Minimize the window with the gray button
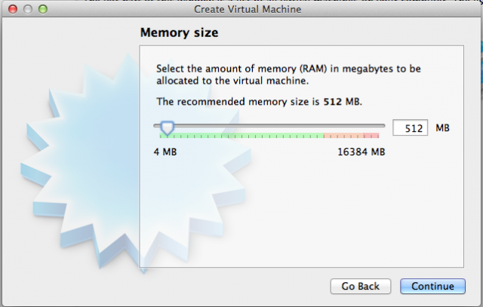Viewport: 483px width, 307px height. tap(28, 9)
